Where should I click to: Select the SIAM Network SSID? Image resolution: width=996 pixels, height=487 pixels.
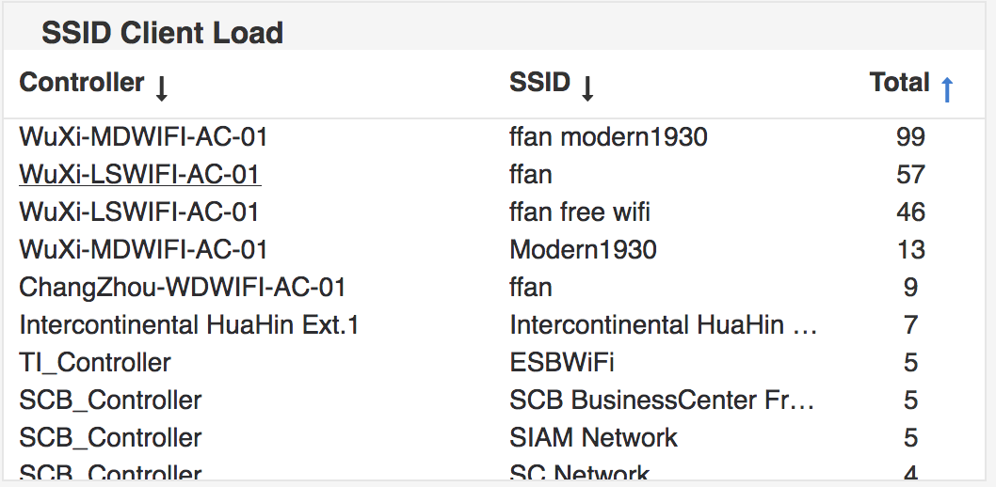pyautogui.click(x=593, y=437)
